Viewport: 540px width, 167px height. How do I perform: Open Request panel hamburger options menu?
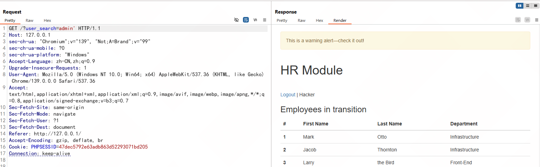click(x=264, y=20)
